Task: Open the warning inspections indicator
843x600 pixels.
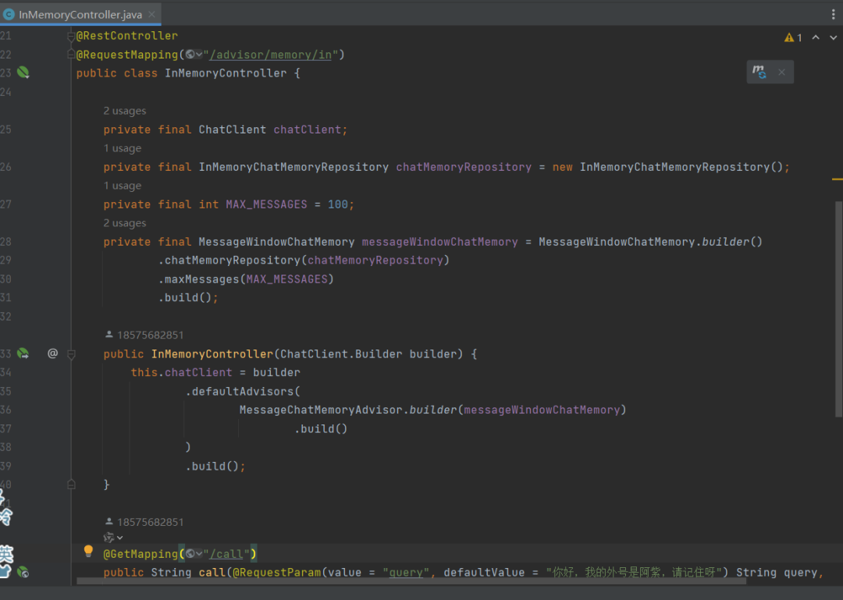Action: (793, 37)
